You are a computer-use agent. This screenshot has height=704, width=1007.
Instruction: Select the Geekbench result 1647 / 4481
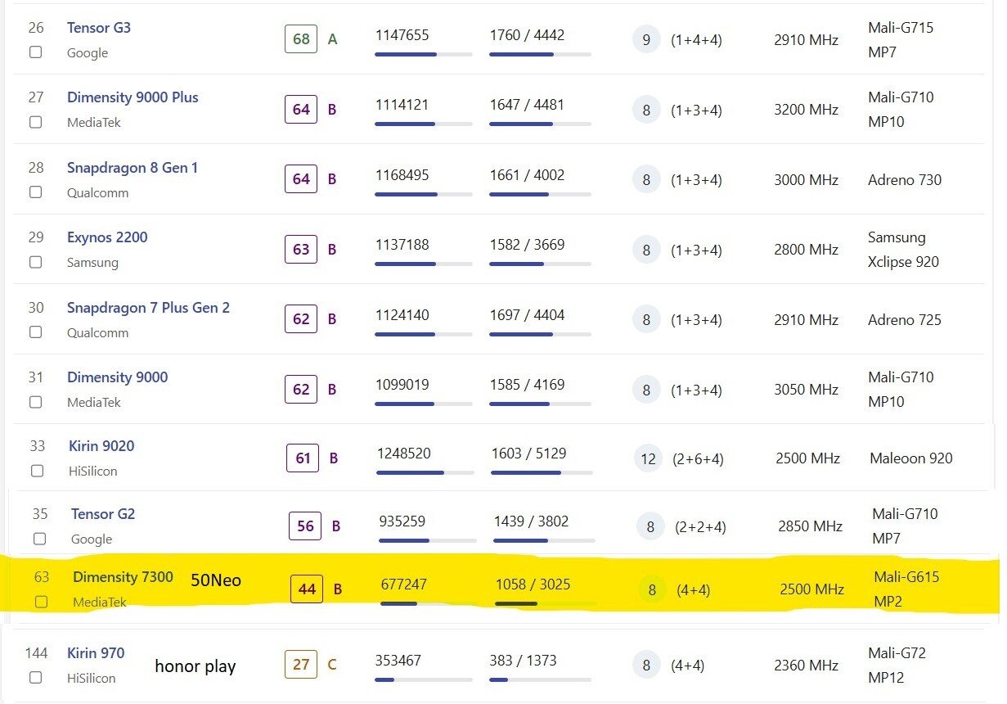tap(528, 105)
